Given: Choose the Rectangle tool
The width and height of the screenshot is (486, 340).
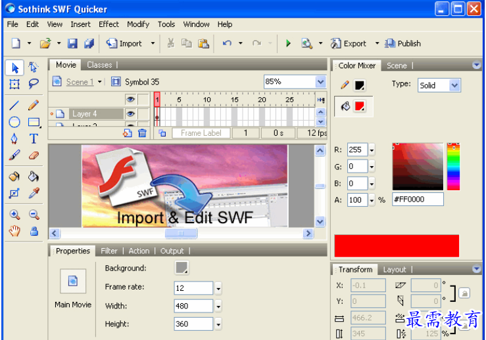Looking at the screenshot, I should click(34, 122).
